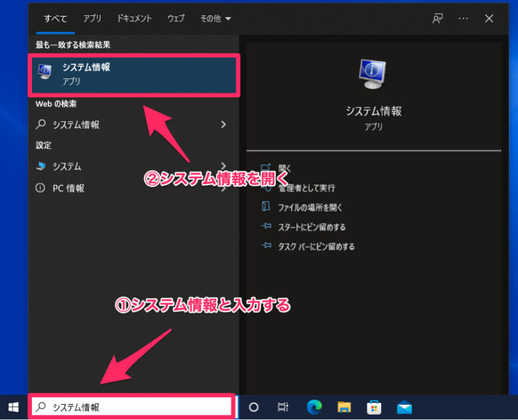The image size is (518, 420).
Task: Click the システム情報 app icon in best match
Action: pyautogui.click(x=44, y=72)
